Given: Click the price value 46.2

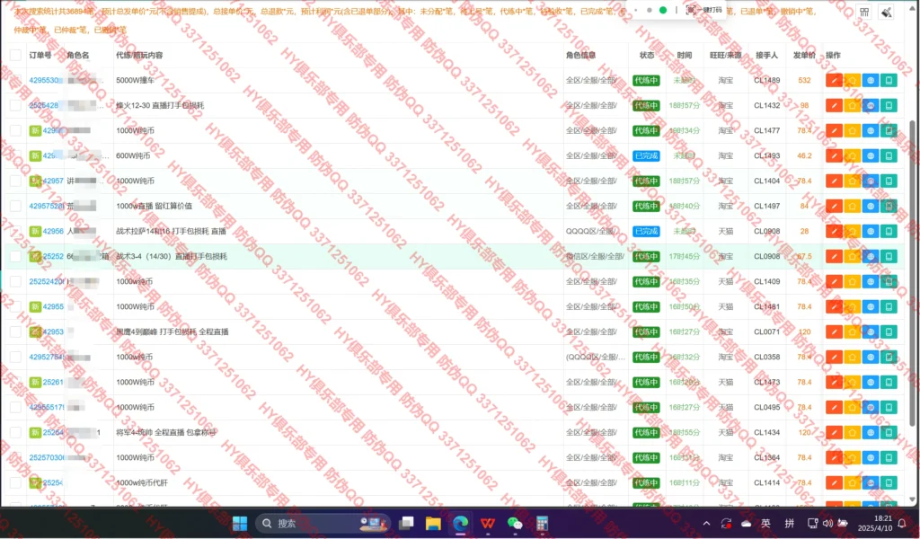Looking at the screenshot, I should [804, 156].
